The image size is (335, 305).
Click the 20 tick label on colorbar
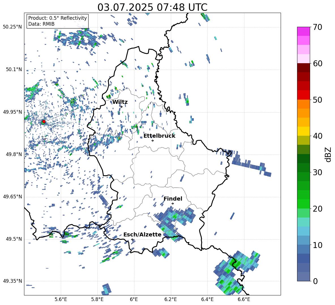point(317,209)
